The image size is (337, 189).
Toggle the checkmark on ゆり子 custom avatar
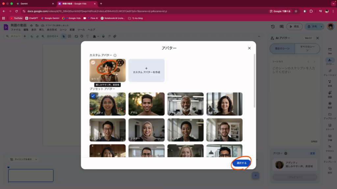[93, 62]
